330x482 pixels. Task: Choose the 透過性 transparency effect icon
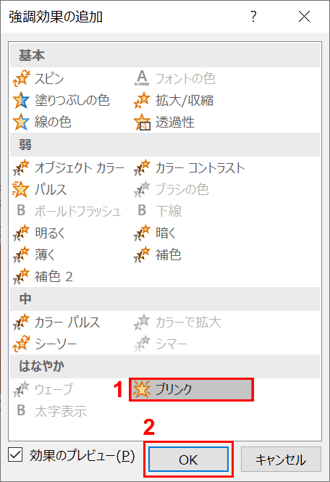pos(142,122)
